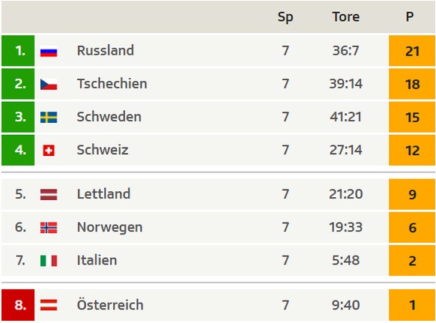This screenshot has width=436, height=323.
Task: Click the red rank 8 badge
Action: coord(18,305)
